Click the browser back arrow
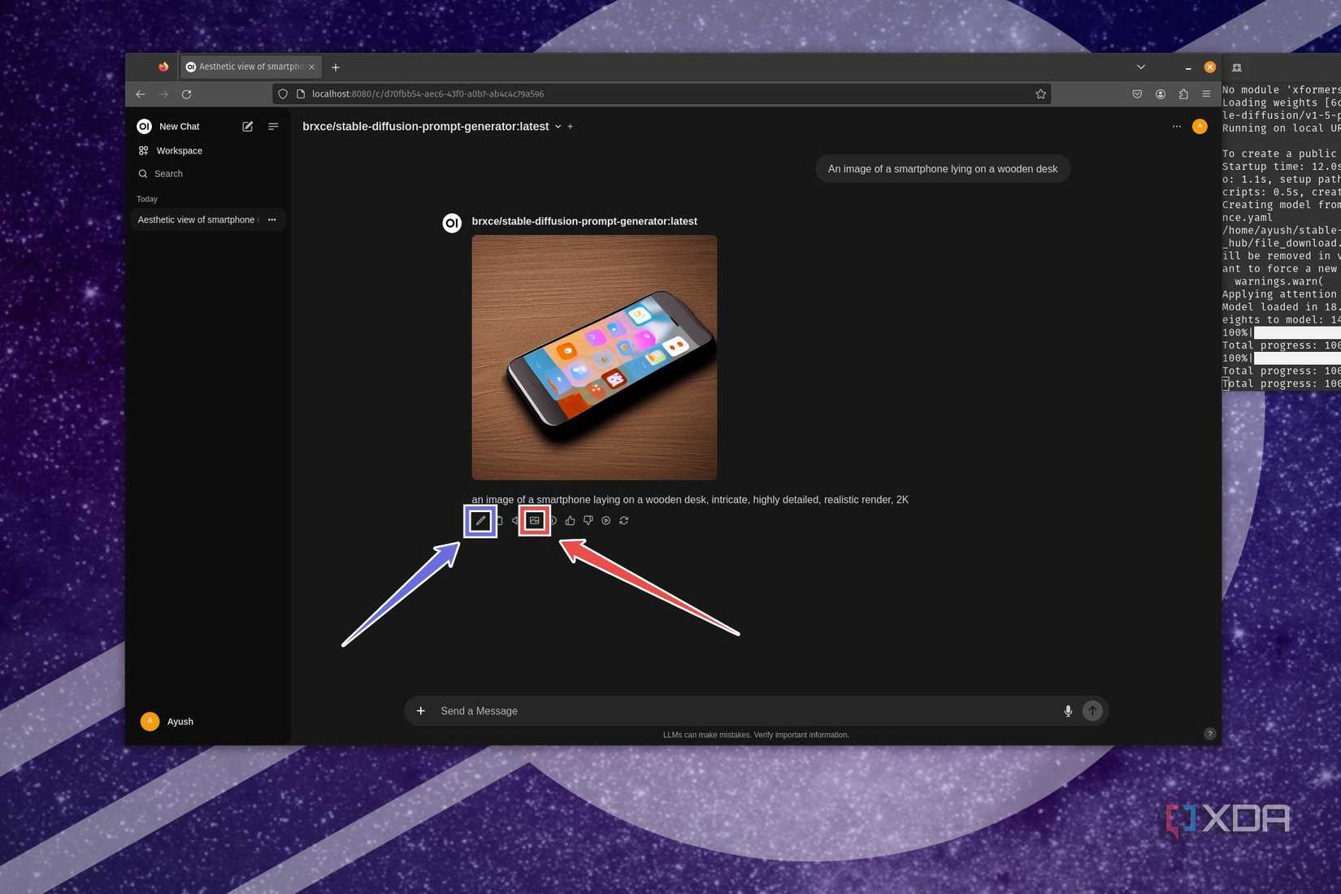Screen dimensions: 1341x894 coord(141,94)
